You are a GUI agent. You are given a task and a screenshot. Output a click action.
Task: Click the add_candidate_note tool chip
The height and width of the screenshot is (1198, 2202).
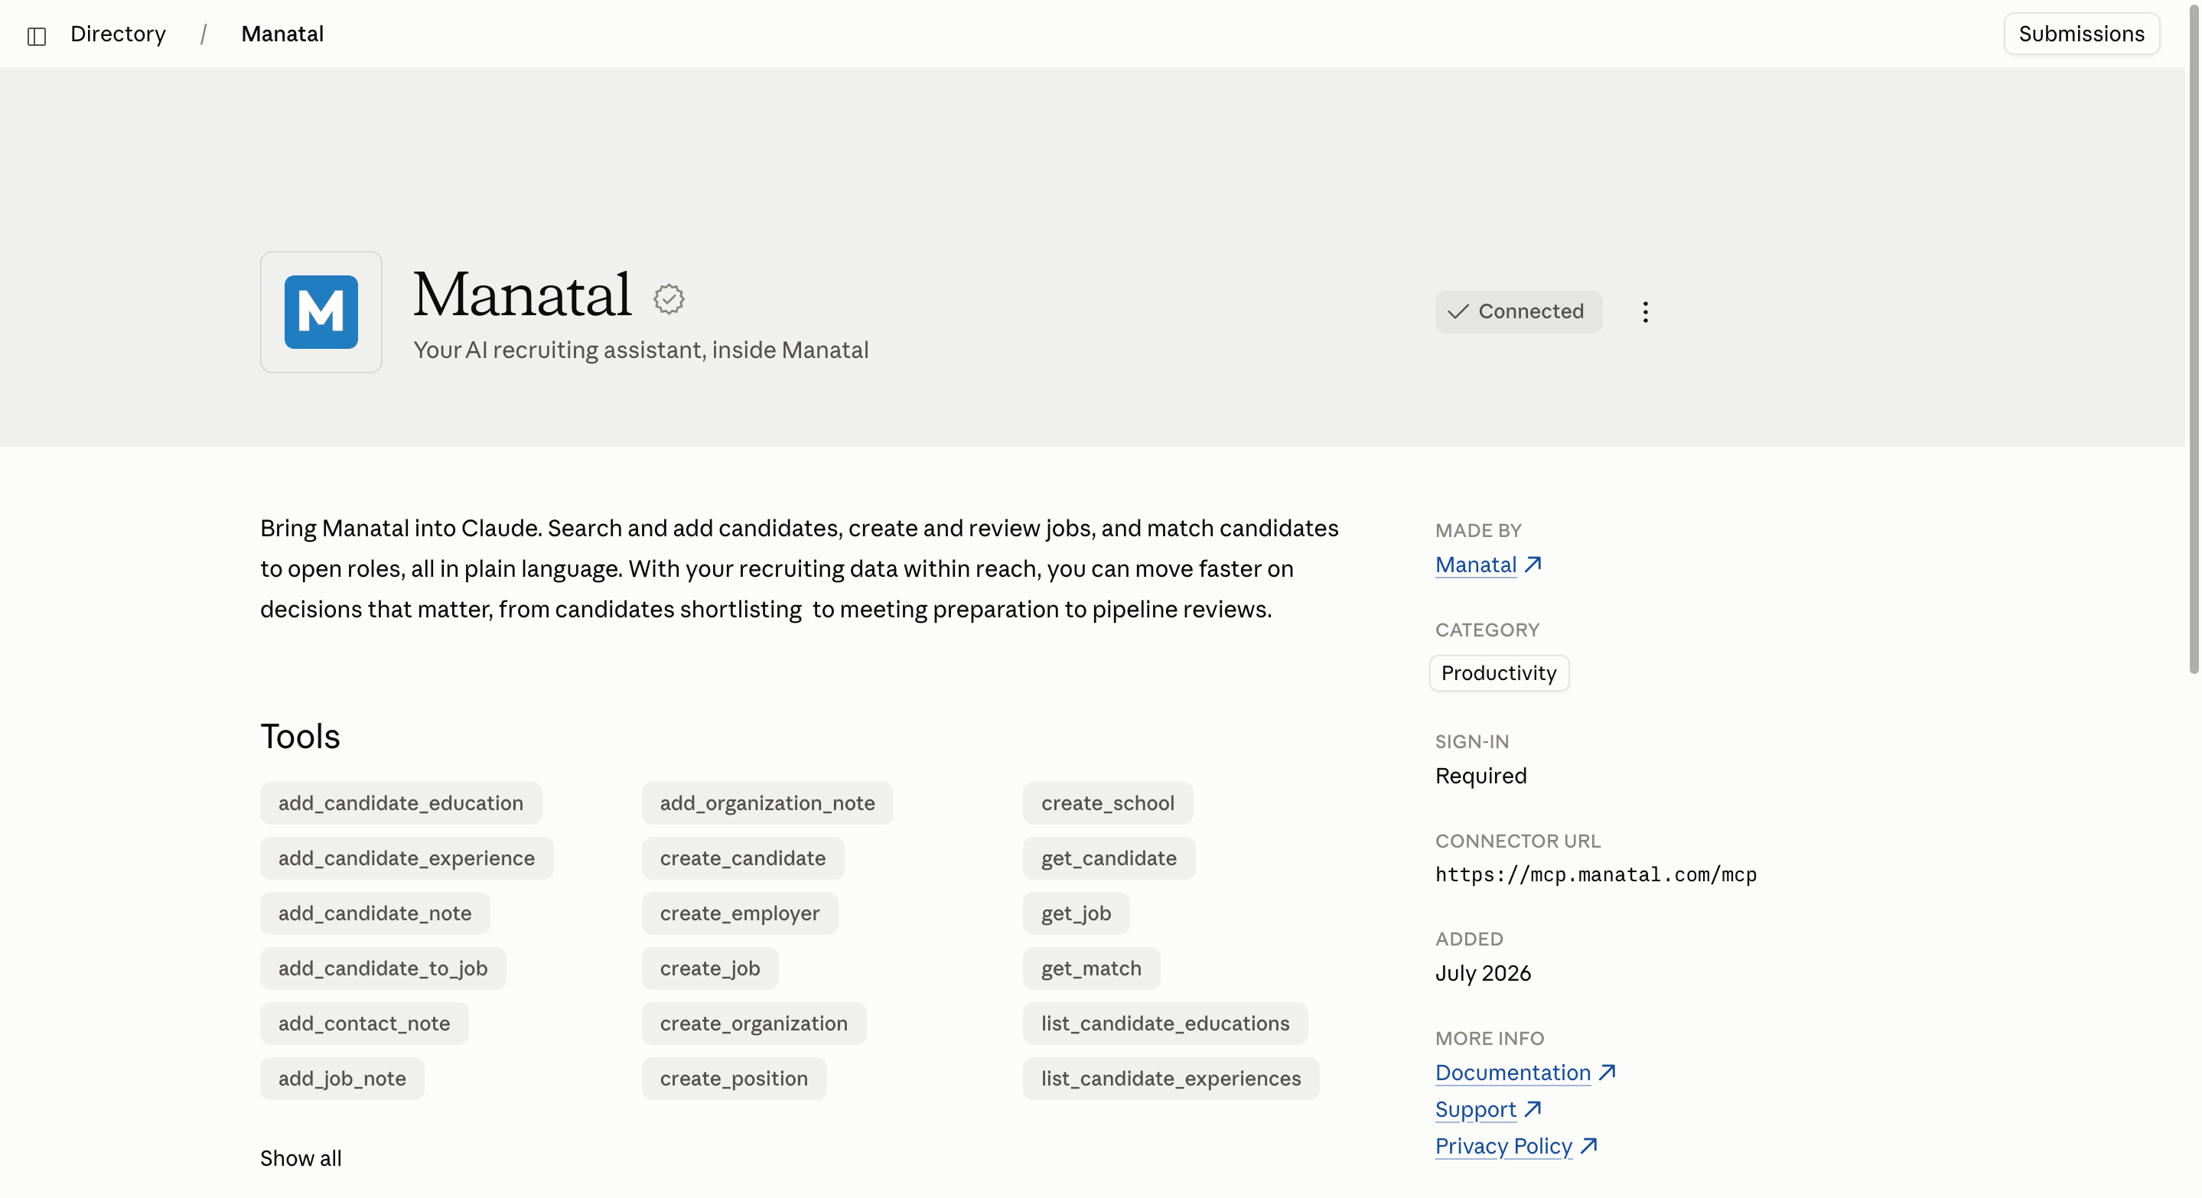coord(375,913)
